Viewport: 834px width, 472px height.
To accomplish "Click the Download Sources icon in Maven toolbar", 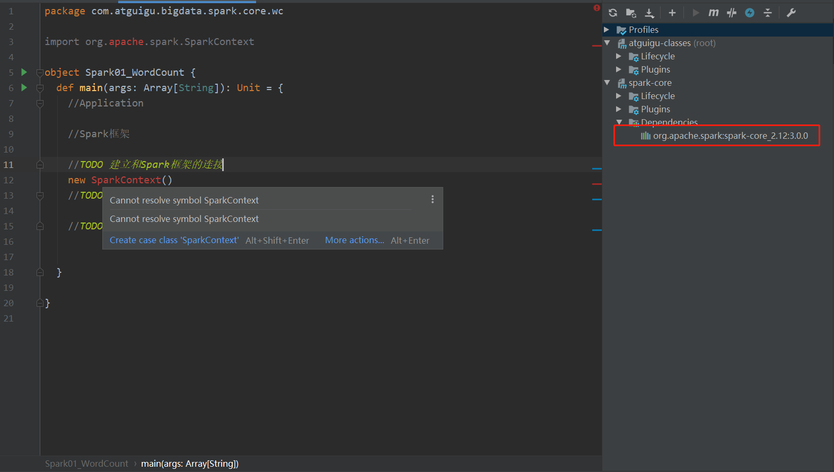I will coord(649,13).
